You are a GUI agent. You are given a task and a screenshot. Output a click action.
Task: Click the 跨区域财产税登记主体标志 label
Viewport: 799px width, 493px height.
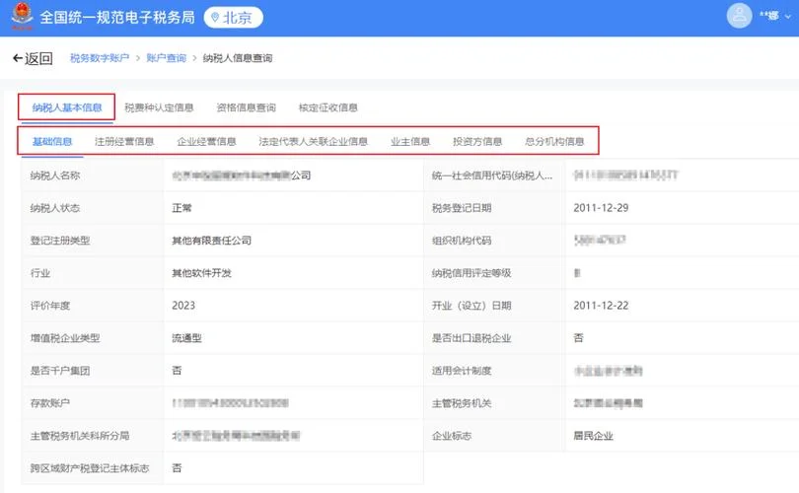point(90,468)
